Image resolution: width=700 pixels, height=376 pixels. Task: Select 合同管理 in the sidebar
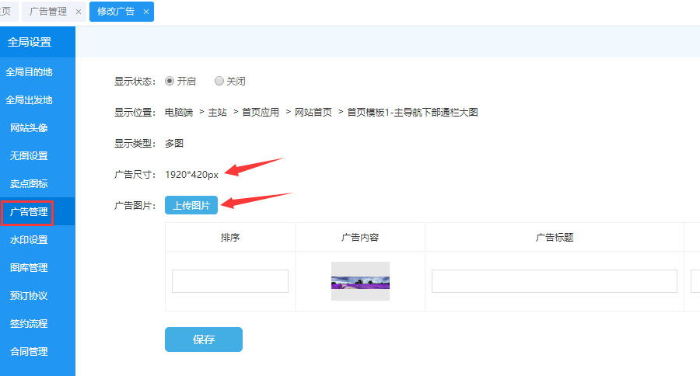29,352
